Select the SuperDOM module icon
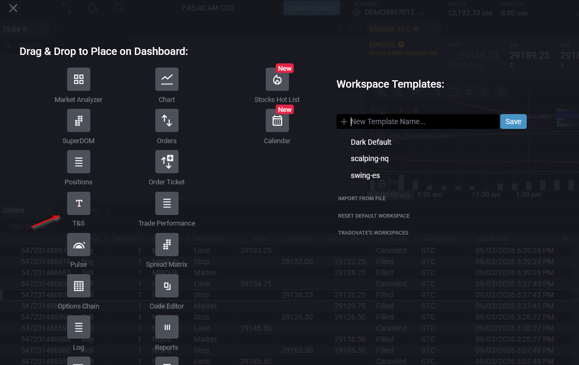Image resolution: width=579 pixels, height=365 pixels. pos(79,120)
